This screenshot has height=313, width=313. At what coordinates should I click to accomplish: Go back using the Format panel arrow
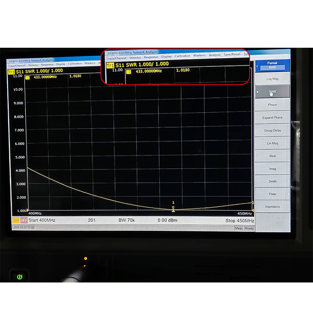click(257, 66)
